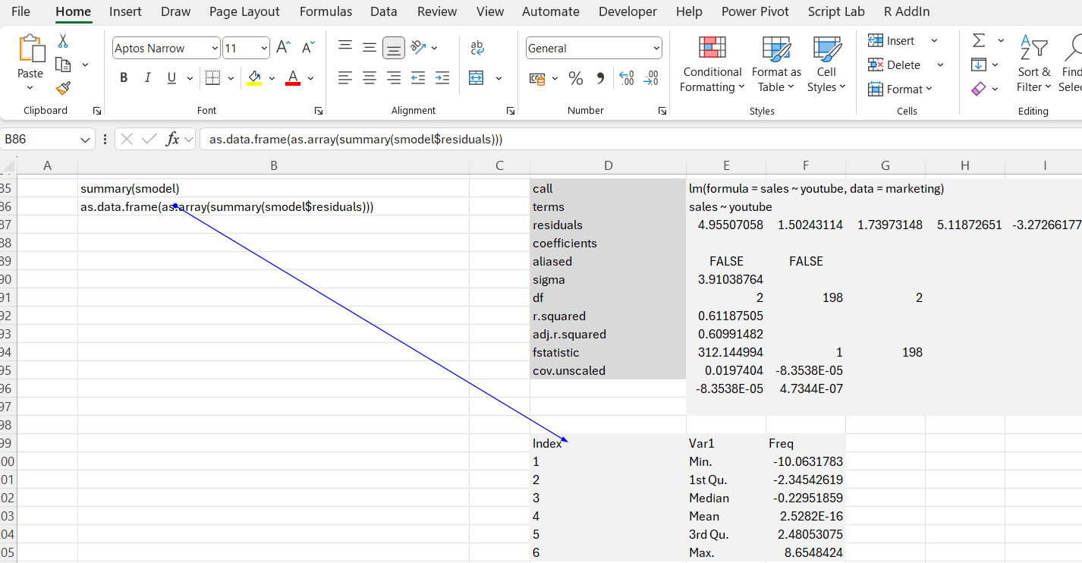Open the Name Box dropdown
The width and height of the screenshot is (1082, 563).
coord(85,140)
